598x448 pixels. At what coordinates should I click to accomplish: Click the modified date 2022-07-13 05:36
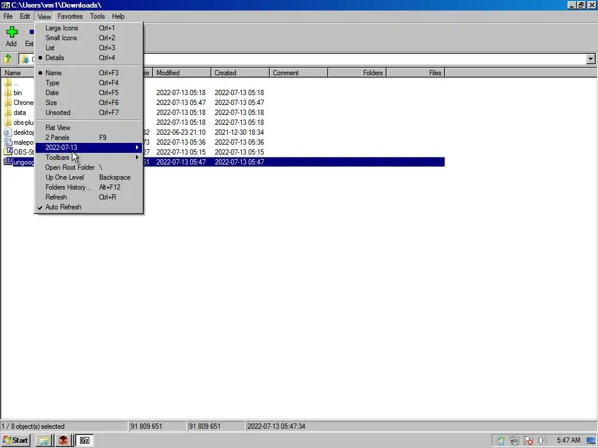181,142
